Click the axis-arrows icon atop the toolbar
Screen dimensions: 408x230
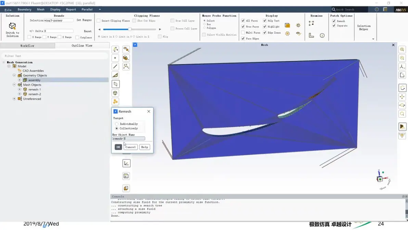pos(115,49)
